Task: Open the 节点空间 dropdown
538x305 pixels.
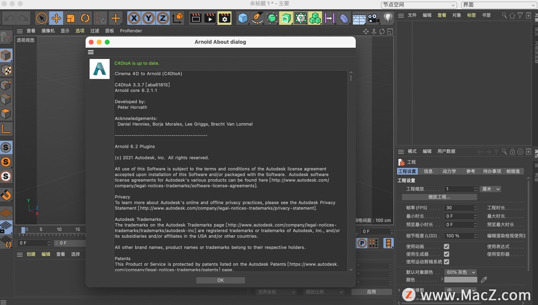Action: coord(419,5)
